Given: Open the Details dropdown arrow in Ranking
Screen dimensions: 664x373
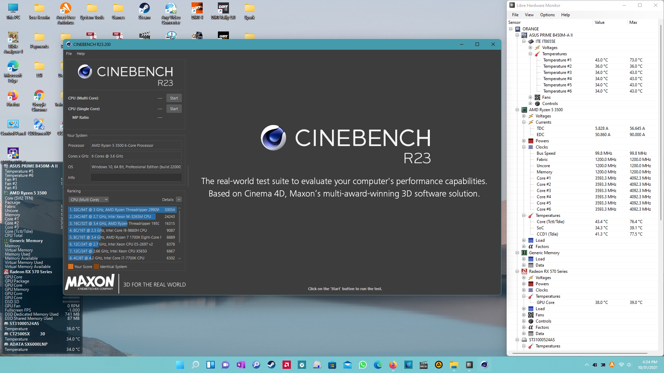Looking at the screenshot, I should pyautogui.click(x=179, y=200).
